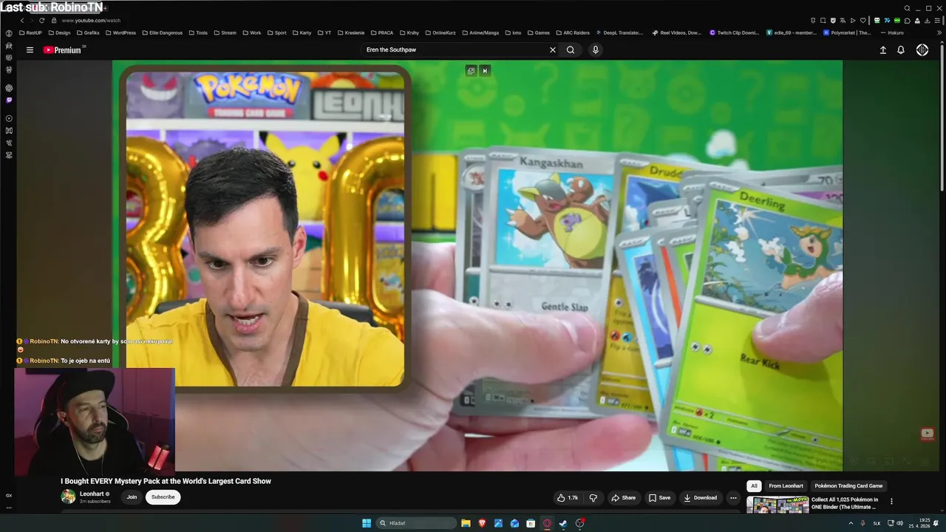Subscribe to the Leonhart channel
Image resolution: width=946 pixels, height=532 pixels.
(x=163, y=497)
